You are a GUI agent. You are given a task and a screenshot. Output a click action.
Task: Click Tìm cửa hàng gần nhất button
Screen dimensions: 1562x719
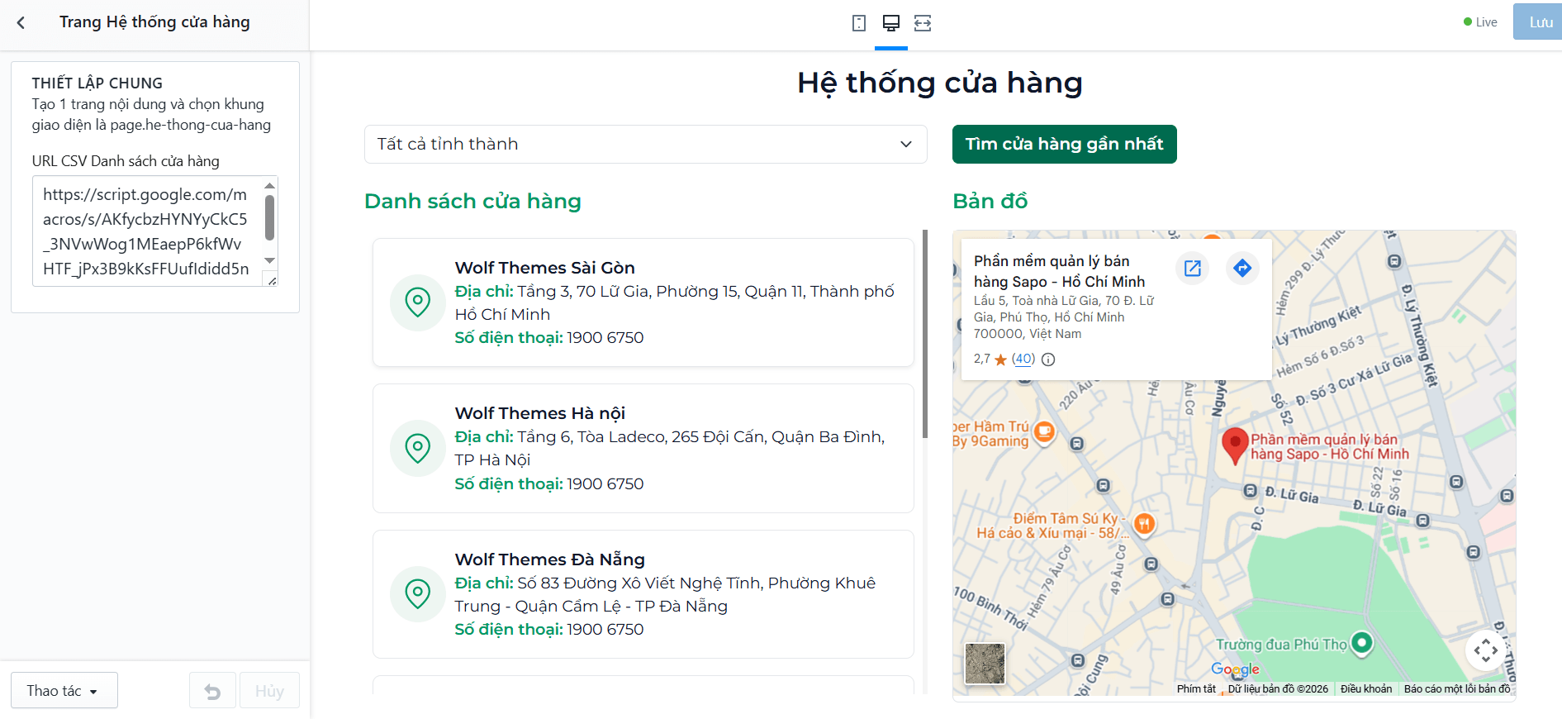pyautogui.click(x=1065, y=145)
